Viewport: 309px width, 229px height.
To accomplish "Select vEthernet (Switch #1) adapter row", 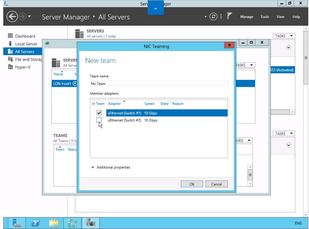I will click(167, 113).
